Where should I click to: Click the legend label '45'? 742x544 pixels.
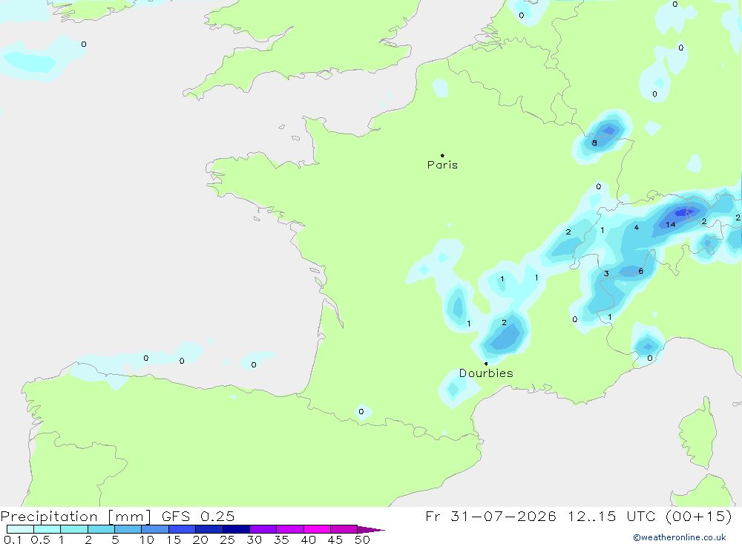335,540
